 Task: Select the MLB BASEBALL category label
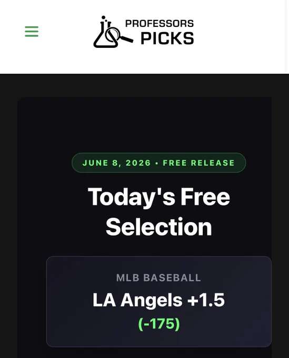point(158,278)
